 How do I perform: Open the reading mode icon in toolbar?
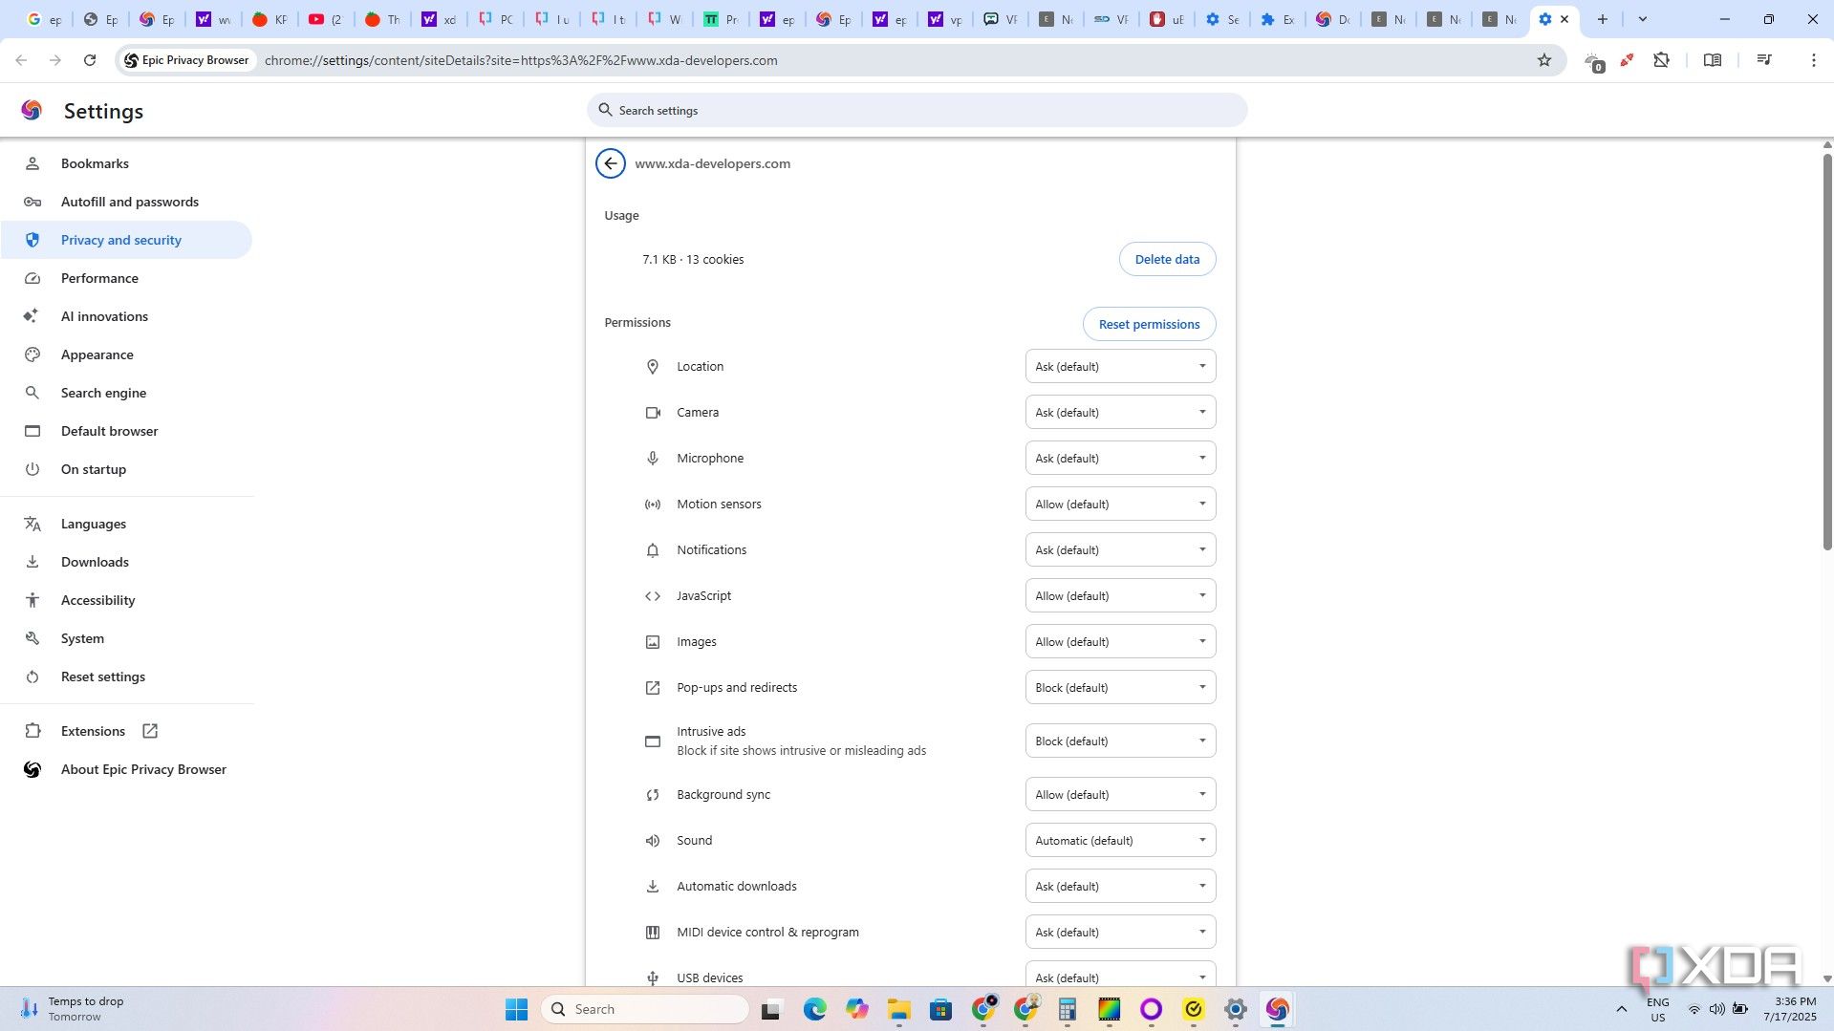click(1713, 60)
